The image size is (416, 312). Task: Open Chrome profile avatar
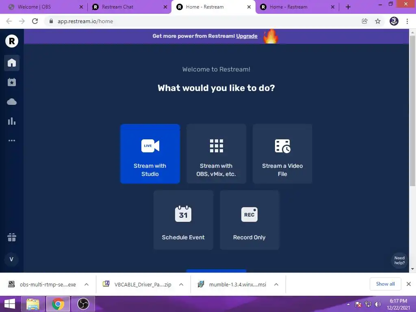[394, 21]
